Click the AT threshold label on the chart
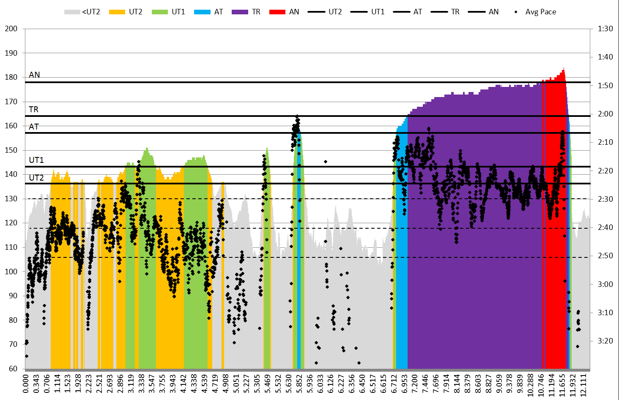This screenshot has width=619, height=400. coord(34,127)
